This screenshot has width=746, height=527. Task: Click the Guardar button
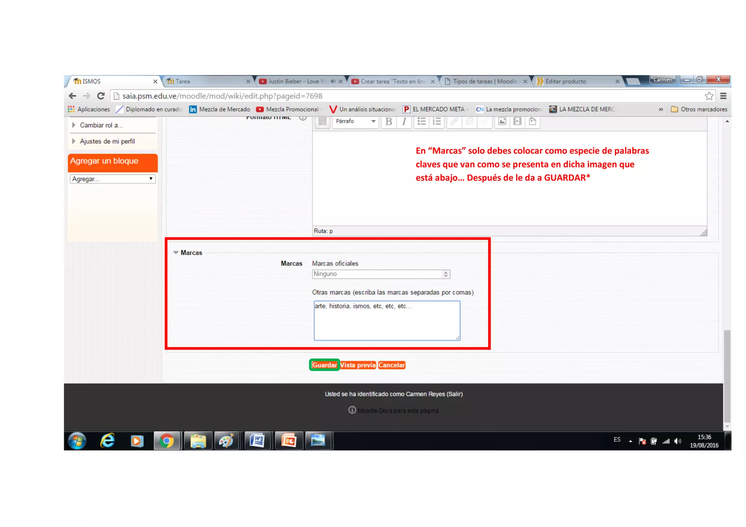[324, 365]
